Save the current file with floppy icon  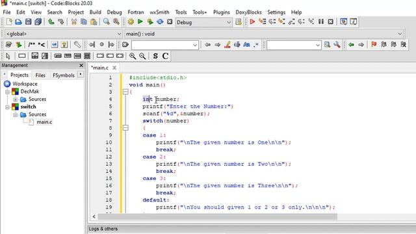(28, 21)
